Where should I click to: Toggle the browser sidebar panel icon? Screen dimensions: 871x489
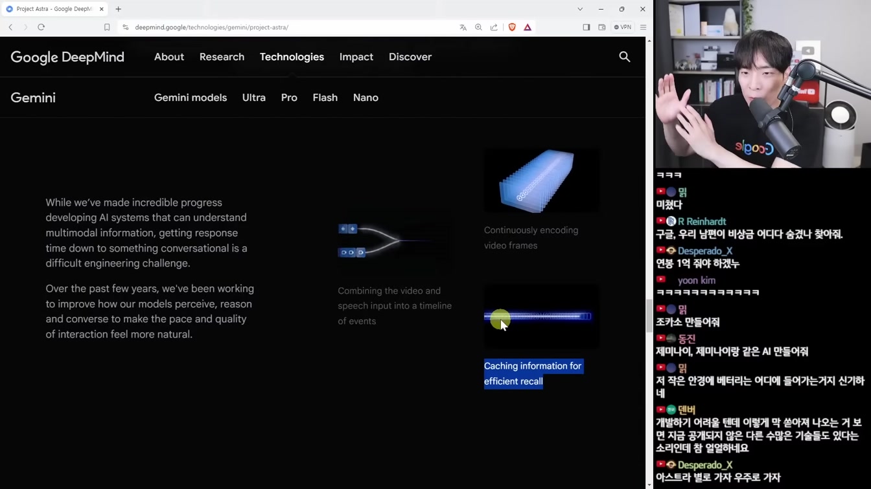586,27
